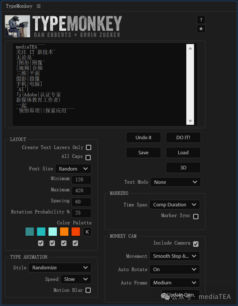The height and width of the screenshot is (306, 238).
Task: Click the Update Cam. button
Action: 181,295
